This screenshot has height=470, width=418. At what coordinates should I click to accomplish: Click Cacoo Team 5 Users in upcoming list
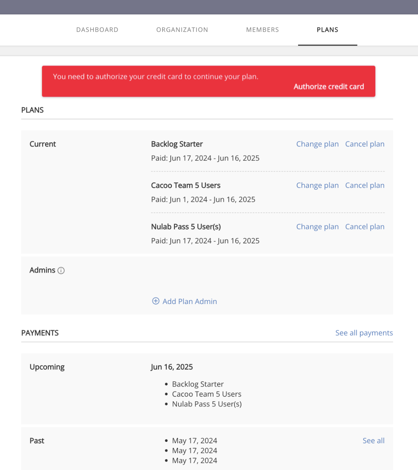click(x=207, y=394)
